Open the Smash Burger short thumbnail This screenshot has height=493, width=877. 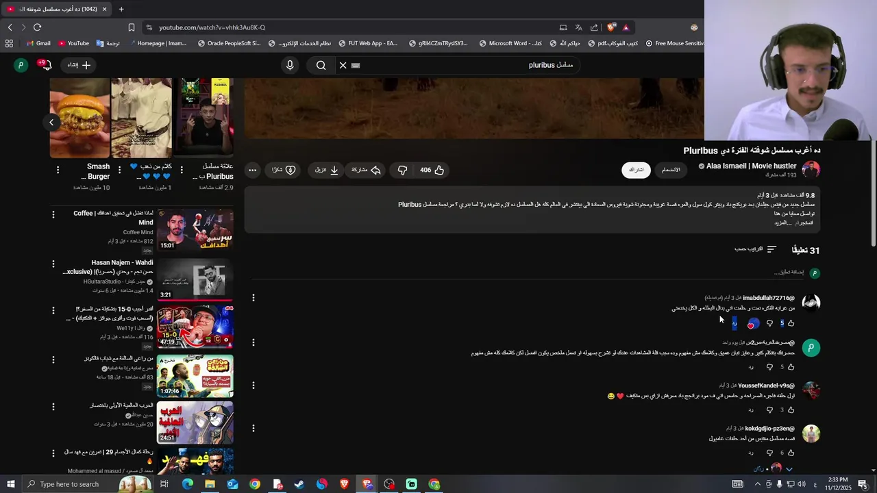[79, 118]
